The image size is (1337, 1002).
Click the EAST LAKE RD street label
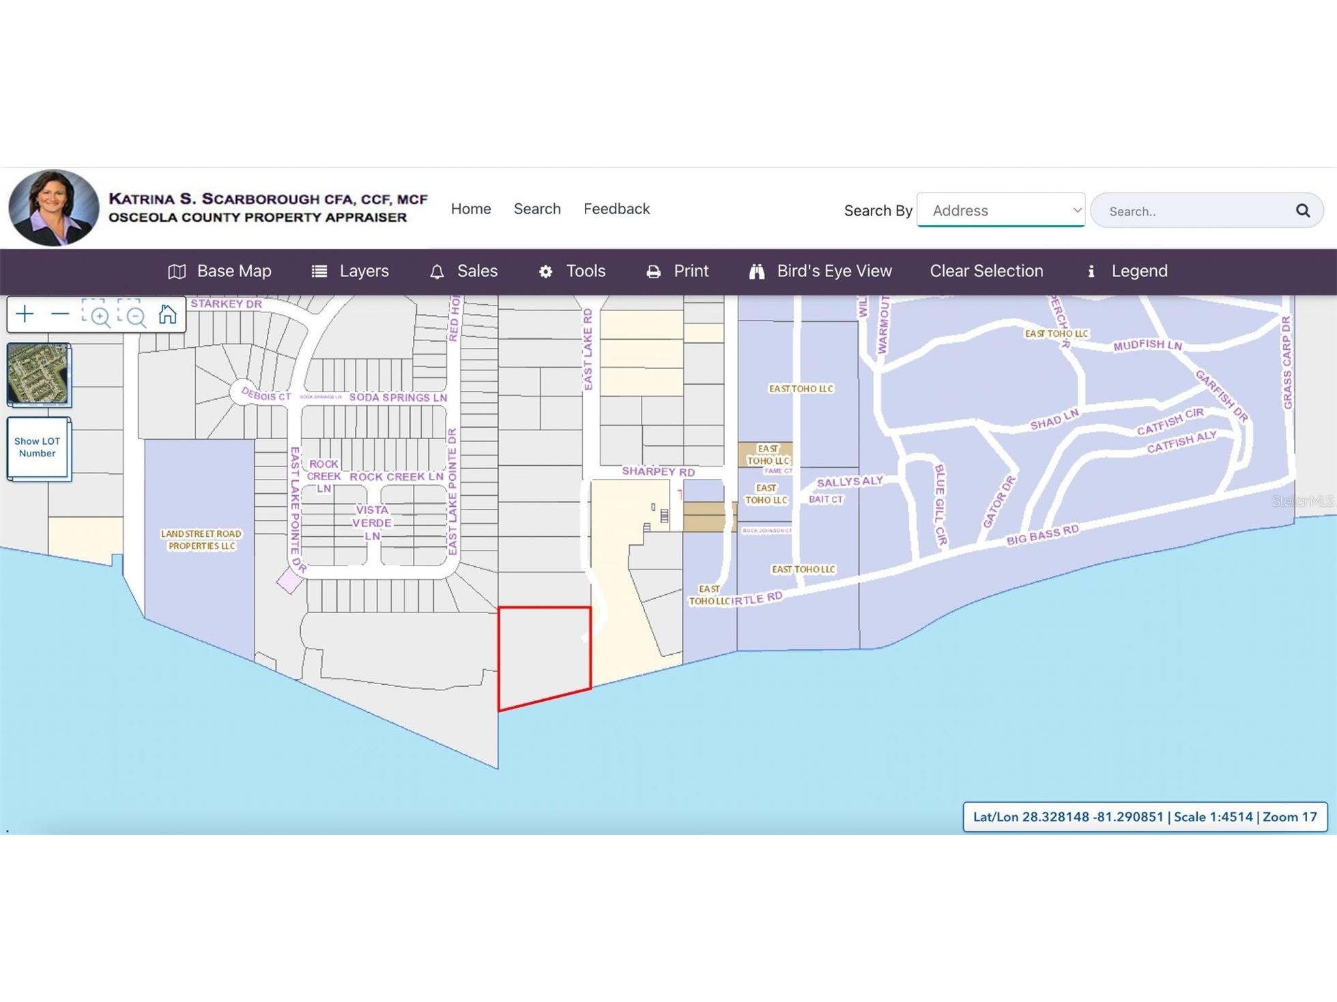(x=588, y=349)
